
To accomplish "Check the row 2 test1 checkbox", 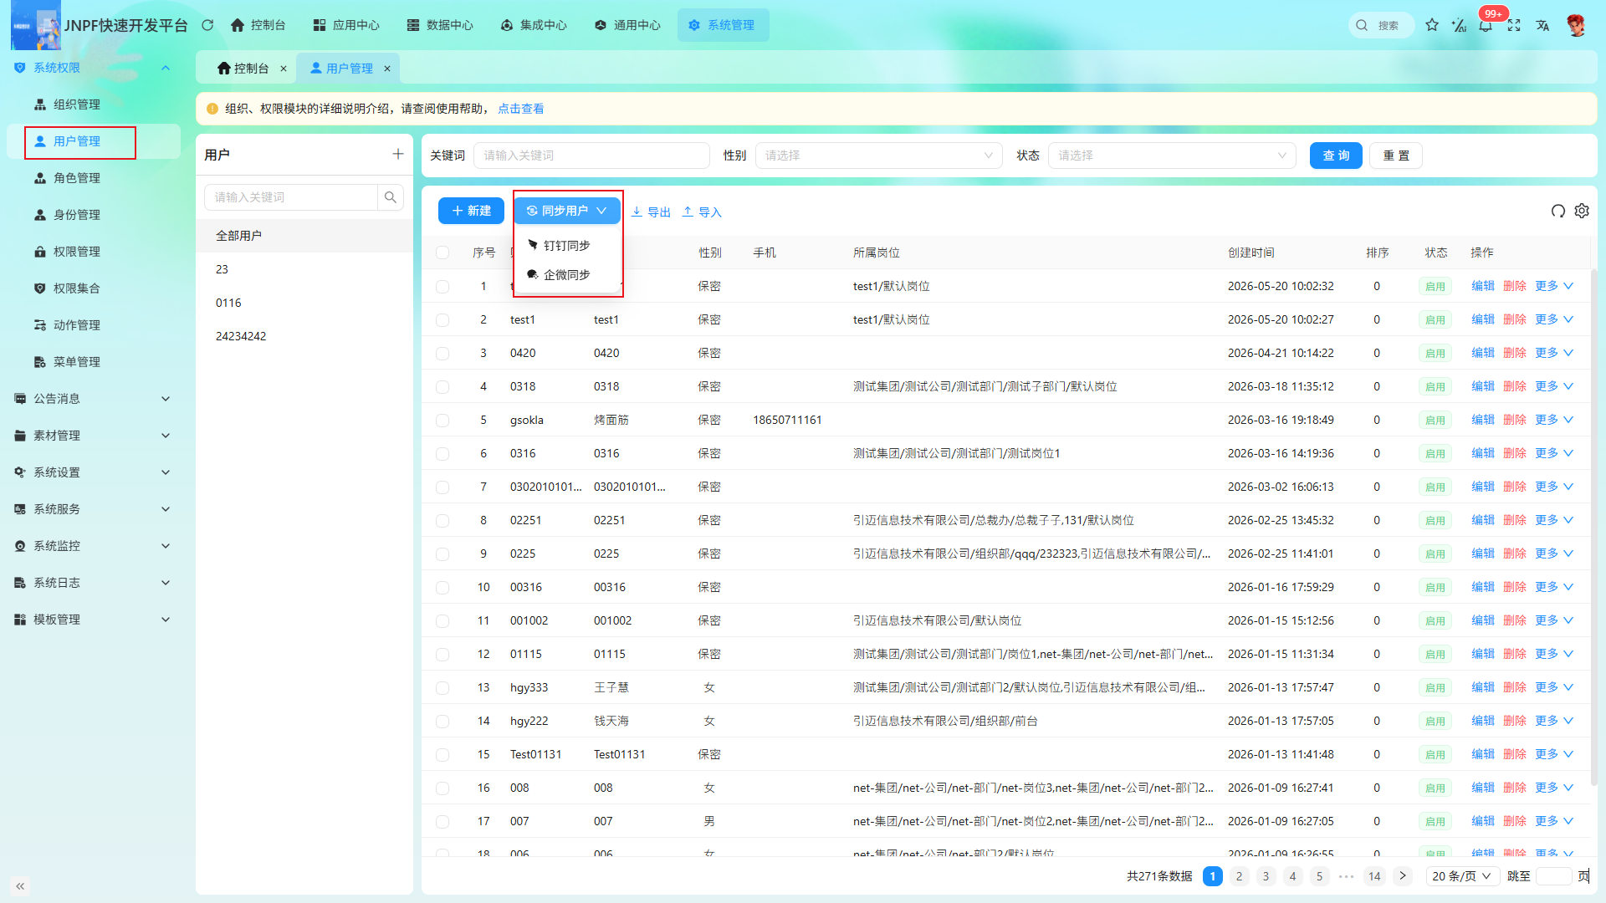I will tap(442, 319).
